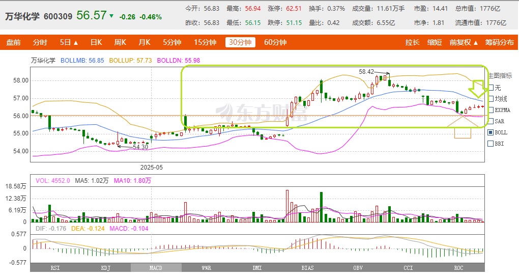Screen dimensions: 519x277
Task: Click the BOLLMB: 56.85 legend label
Action: click(82, 61)
